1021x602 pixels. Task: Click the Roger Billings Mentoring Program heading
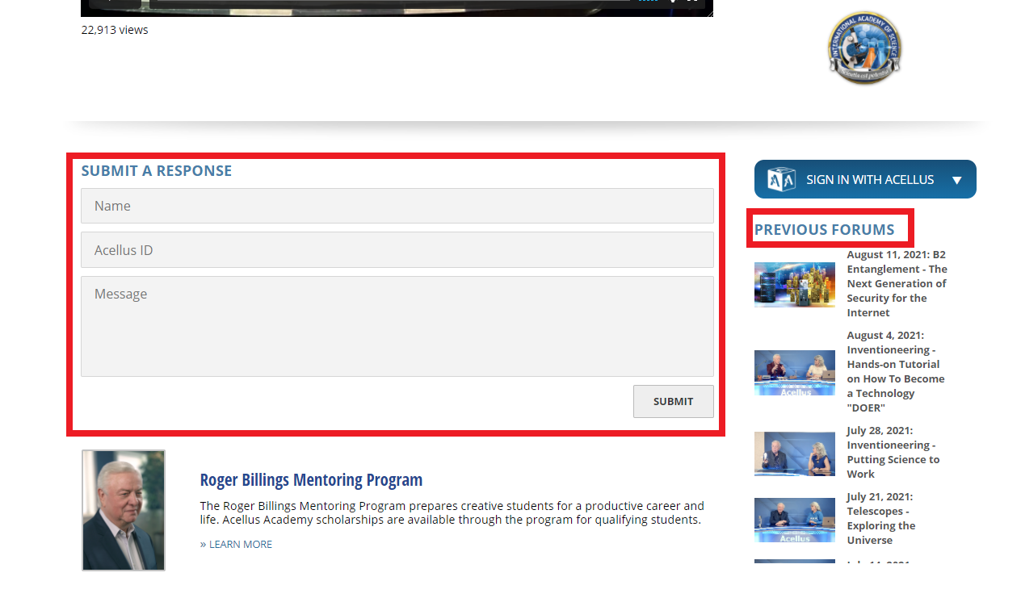click(311, 479)
